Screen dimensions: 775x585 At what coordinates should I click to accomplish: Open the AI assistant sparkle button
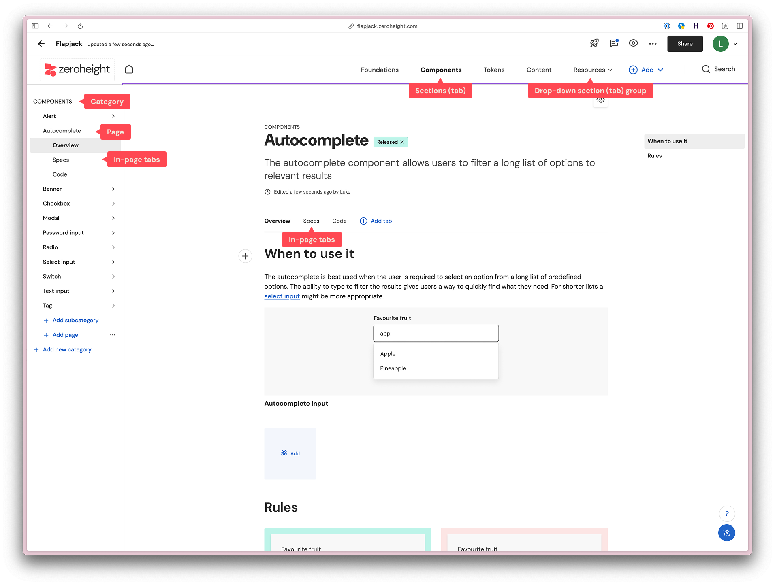[x=726, y=533]
